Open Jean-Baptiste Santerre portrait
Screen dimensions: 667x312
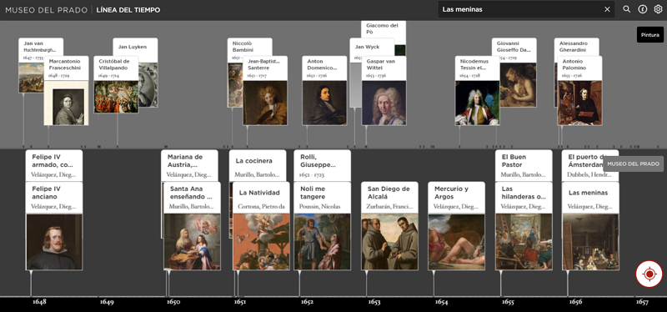tap(265, 103)
